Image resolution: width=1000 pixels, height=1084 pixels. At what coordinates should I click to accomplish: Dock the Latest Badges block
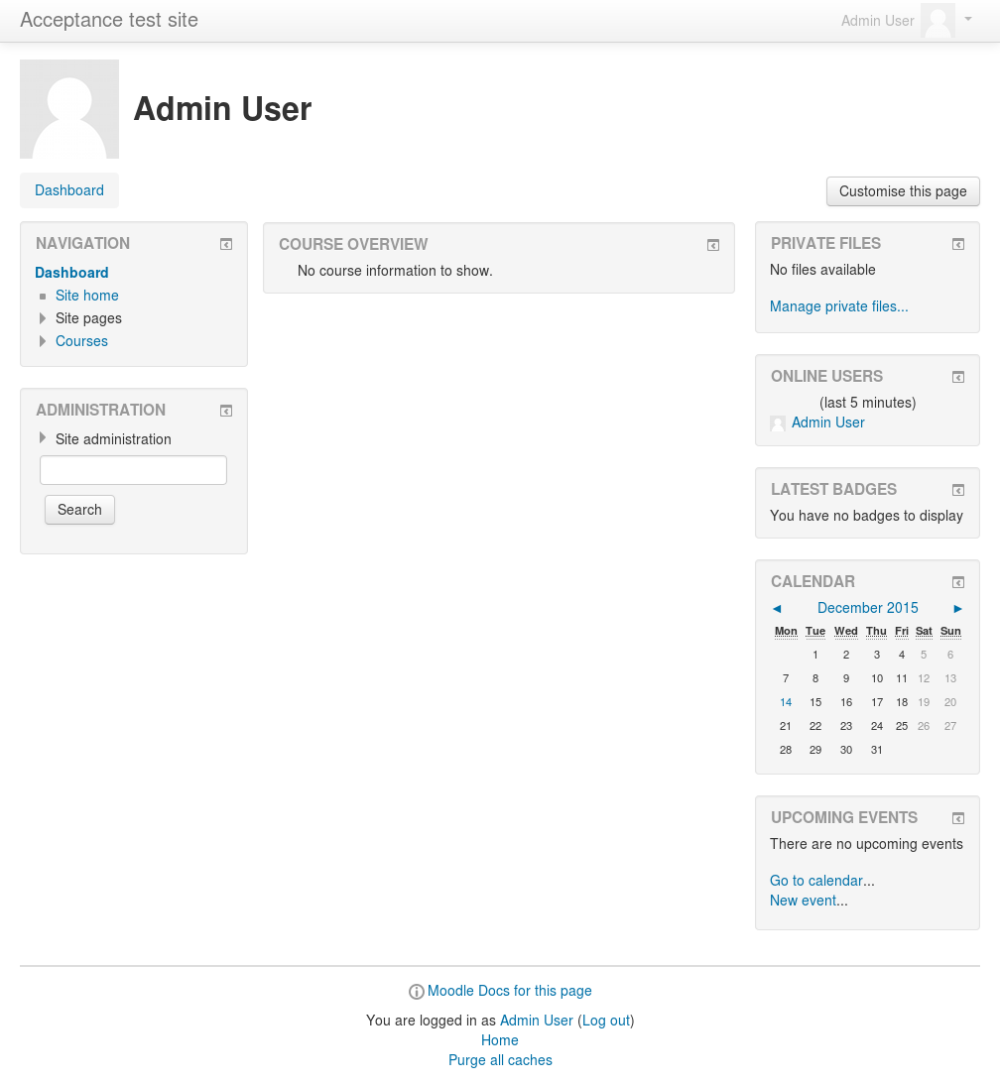957,490
